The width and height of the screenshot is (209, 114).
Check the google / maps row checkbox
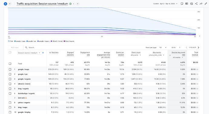click(x=10, y=69)
